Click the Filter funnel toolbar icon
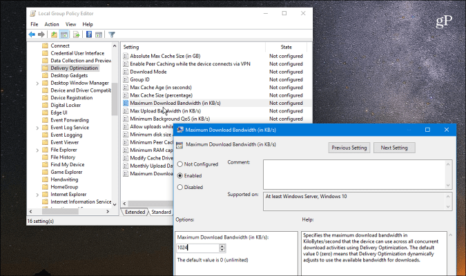The width and height of the screenshot is (466, 276). pos(112,34)
